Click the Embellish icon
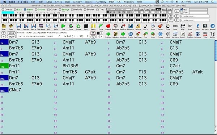Screen dimensions: 217x135 183,35
